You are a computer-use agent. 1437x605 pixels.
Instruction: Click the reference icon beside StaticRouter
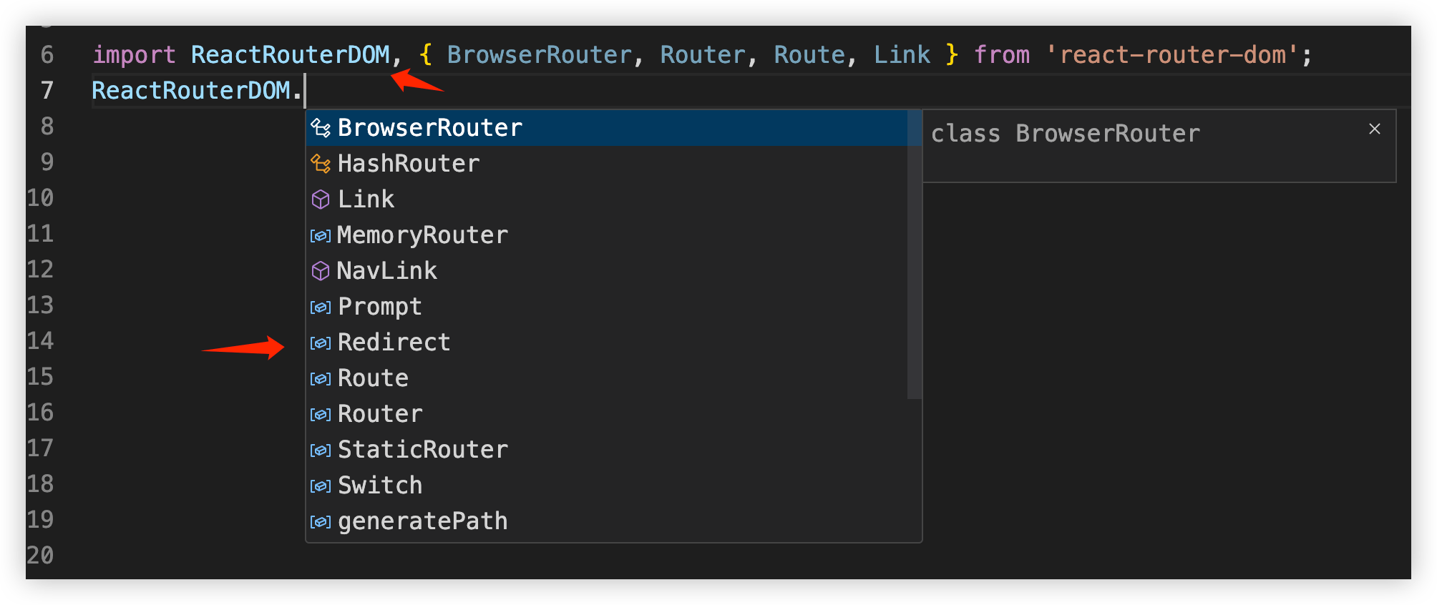(320, 449)
